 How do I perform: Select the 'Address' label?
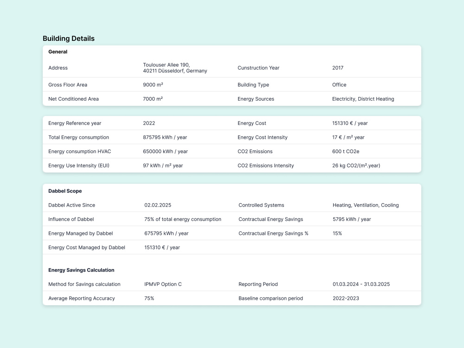[x=58, y=68]
